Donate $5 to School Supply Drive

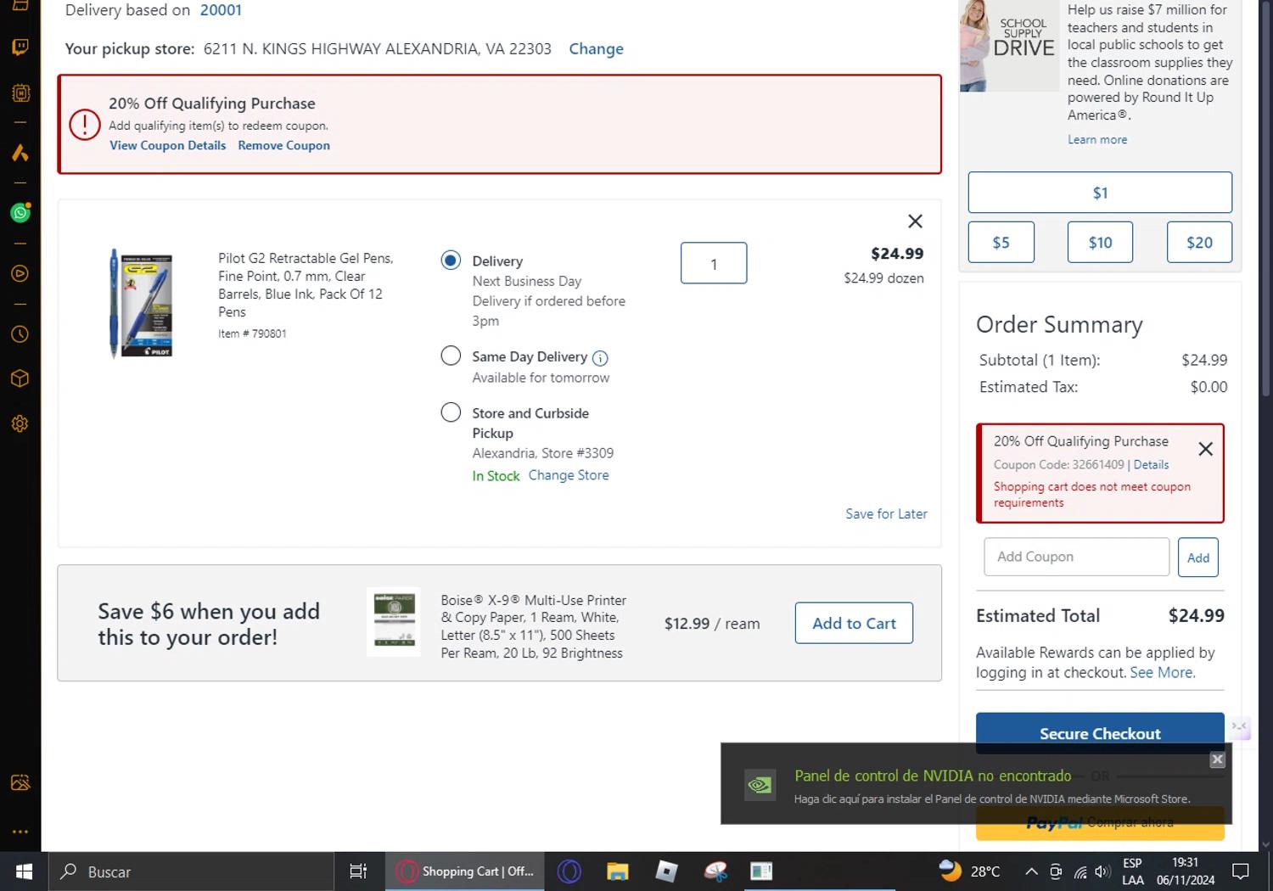[1001, 243]
